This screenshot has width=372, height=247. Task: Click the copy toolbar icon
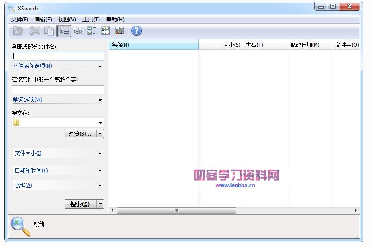tap(49, 31)
